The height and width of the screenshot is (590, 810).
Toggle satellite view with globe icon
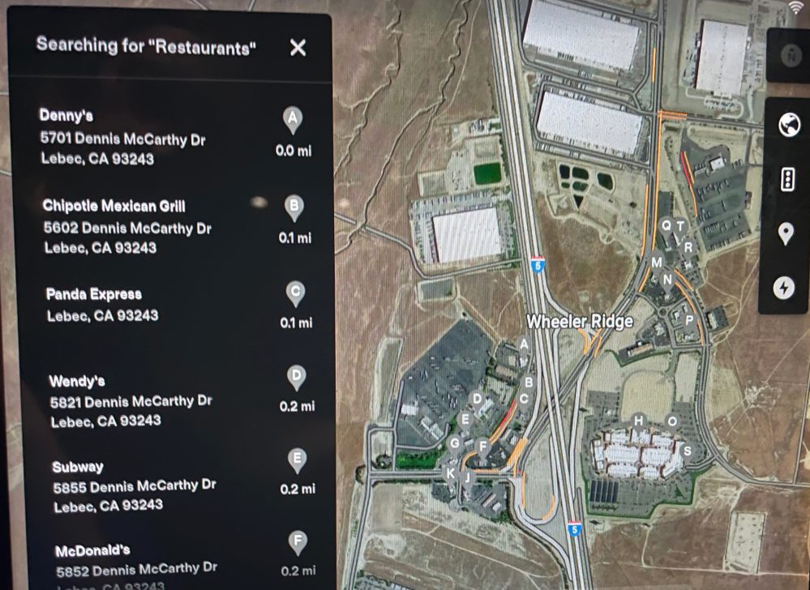[789, 125]
